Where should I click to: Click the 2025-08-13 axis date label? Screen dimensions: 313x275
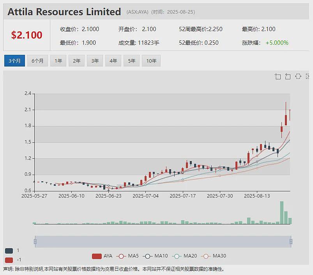[257, 196]
